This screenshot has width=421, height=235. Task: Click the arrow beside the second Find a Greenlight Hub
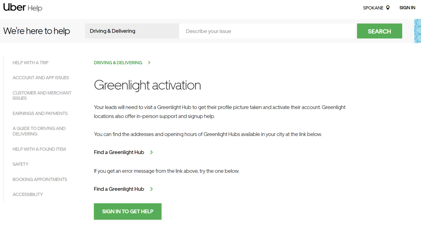click(x=151, y=189)
